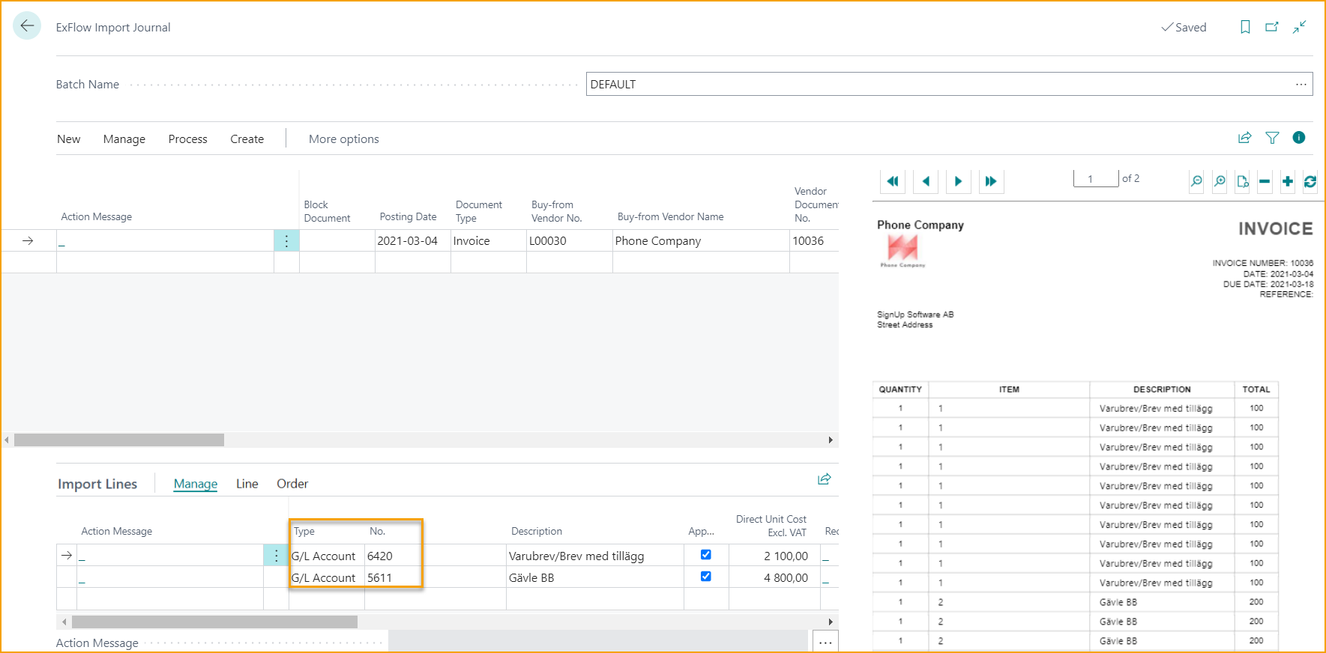Toggle approve checkbox on Gävle BB line
The image size is (1326, 653).
pyautogui.click(x=705, y=577)
